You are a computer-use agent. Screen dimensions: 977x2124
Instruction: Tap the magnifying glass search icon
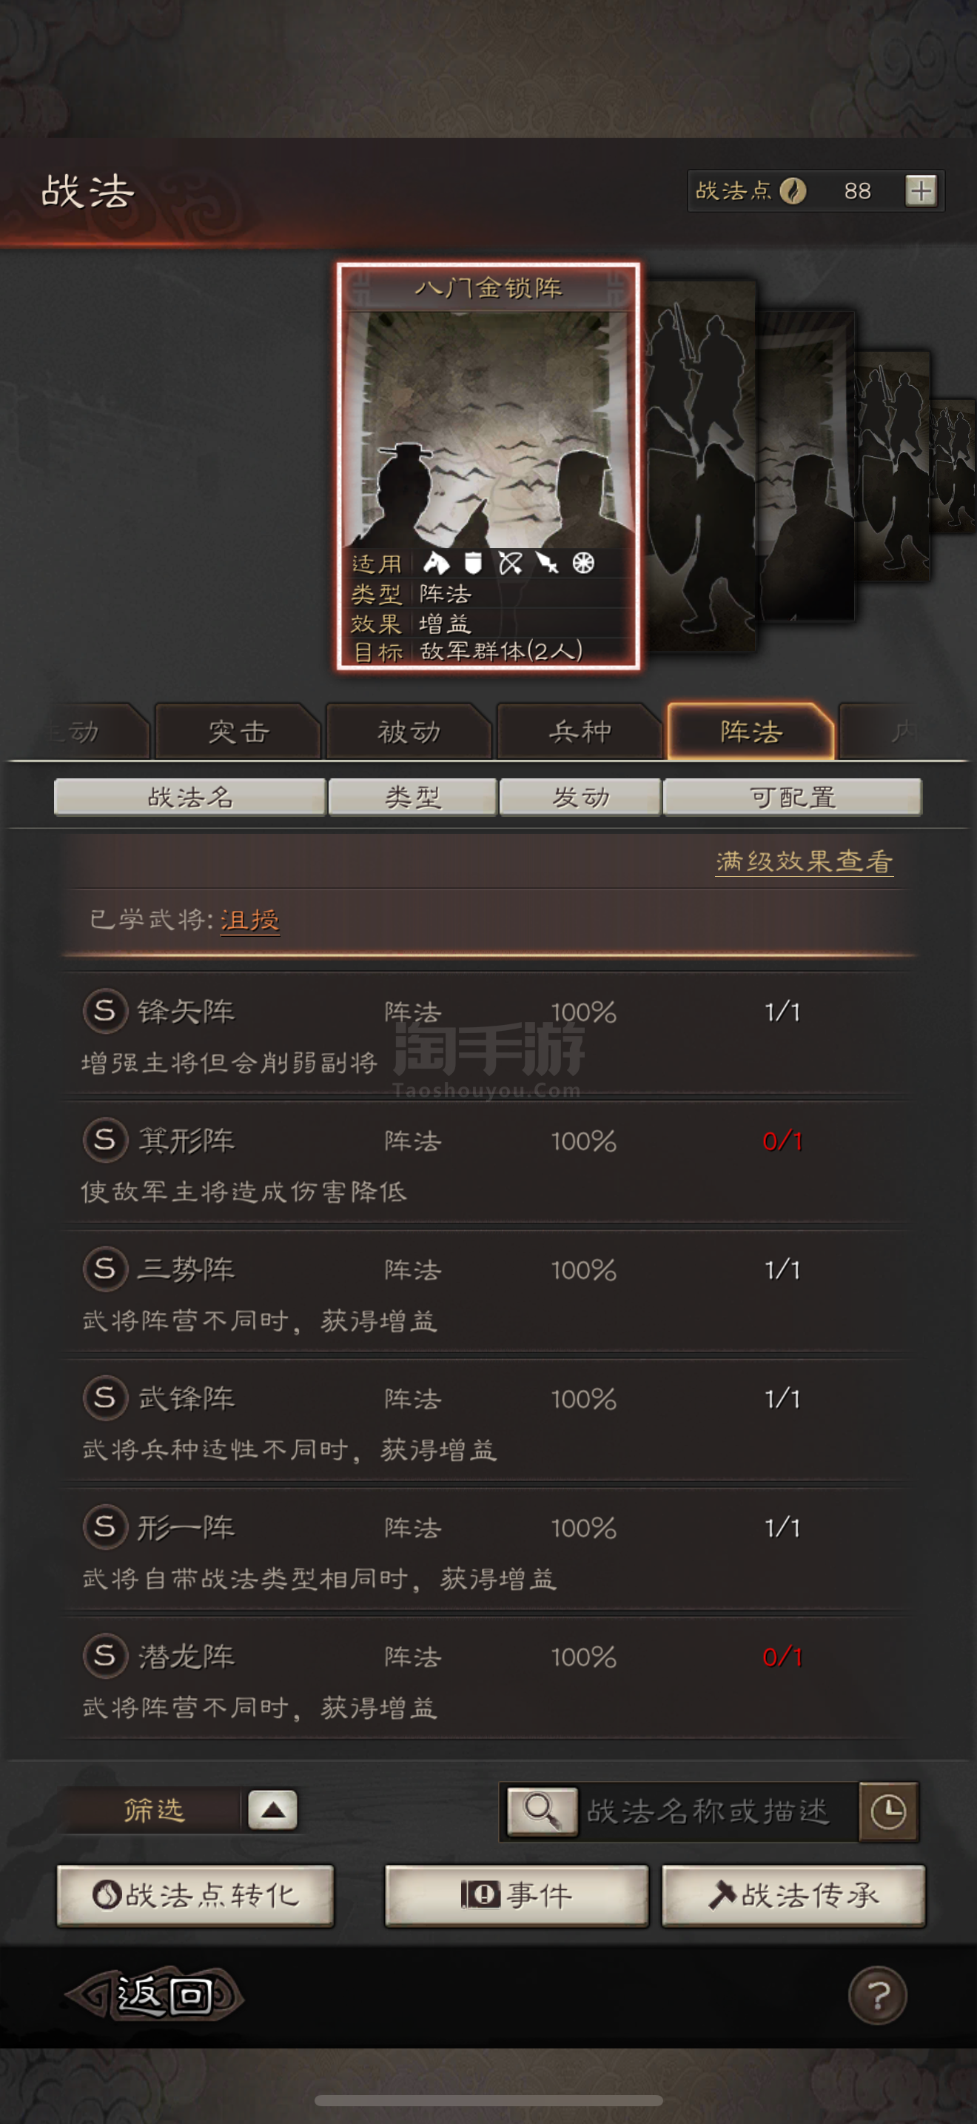[541, 1811]
